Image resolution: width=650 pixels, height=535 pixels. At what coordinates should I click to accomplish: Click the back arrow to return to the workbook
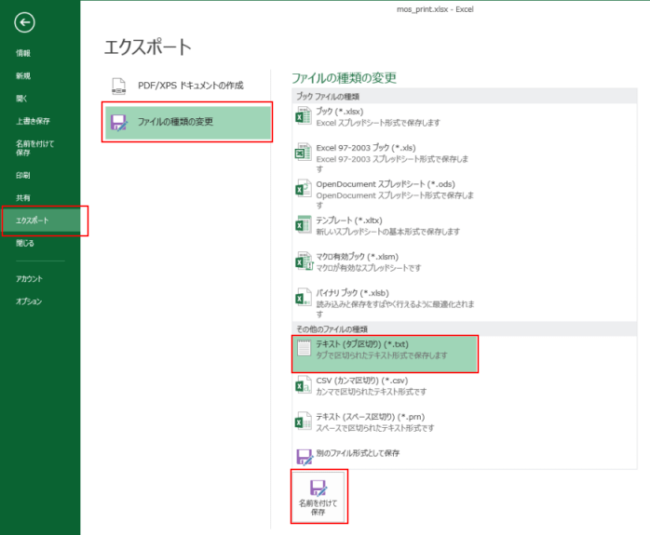[24, 22]
